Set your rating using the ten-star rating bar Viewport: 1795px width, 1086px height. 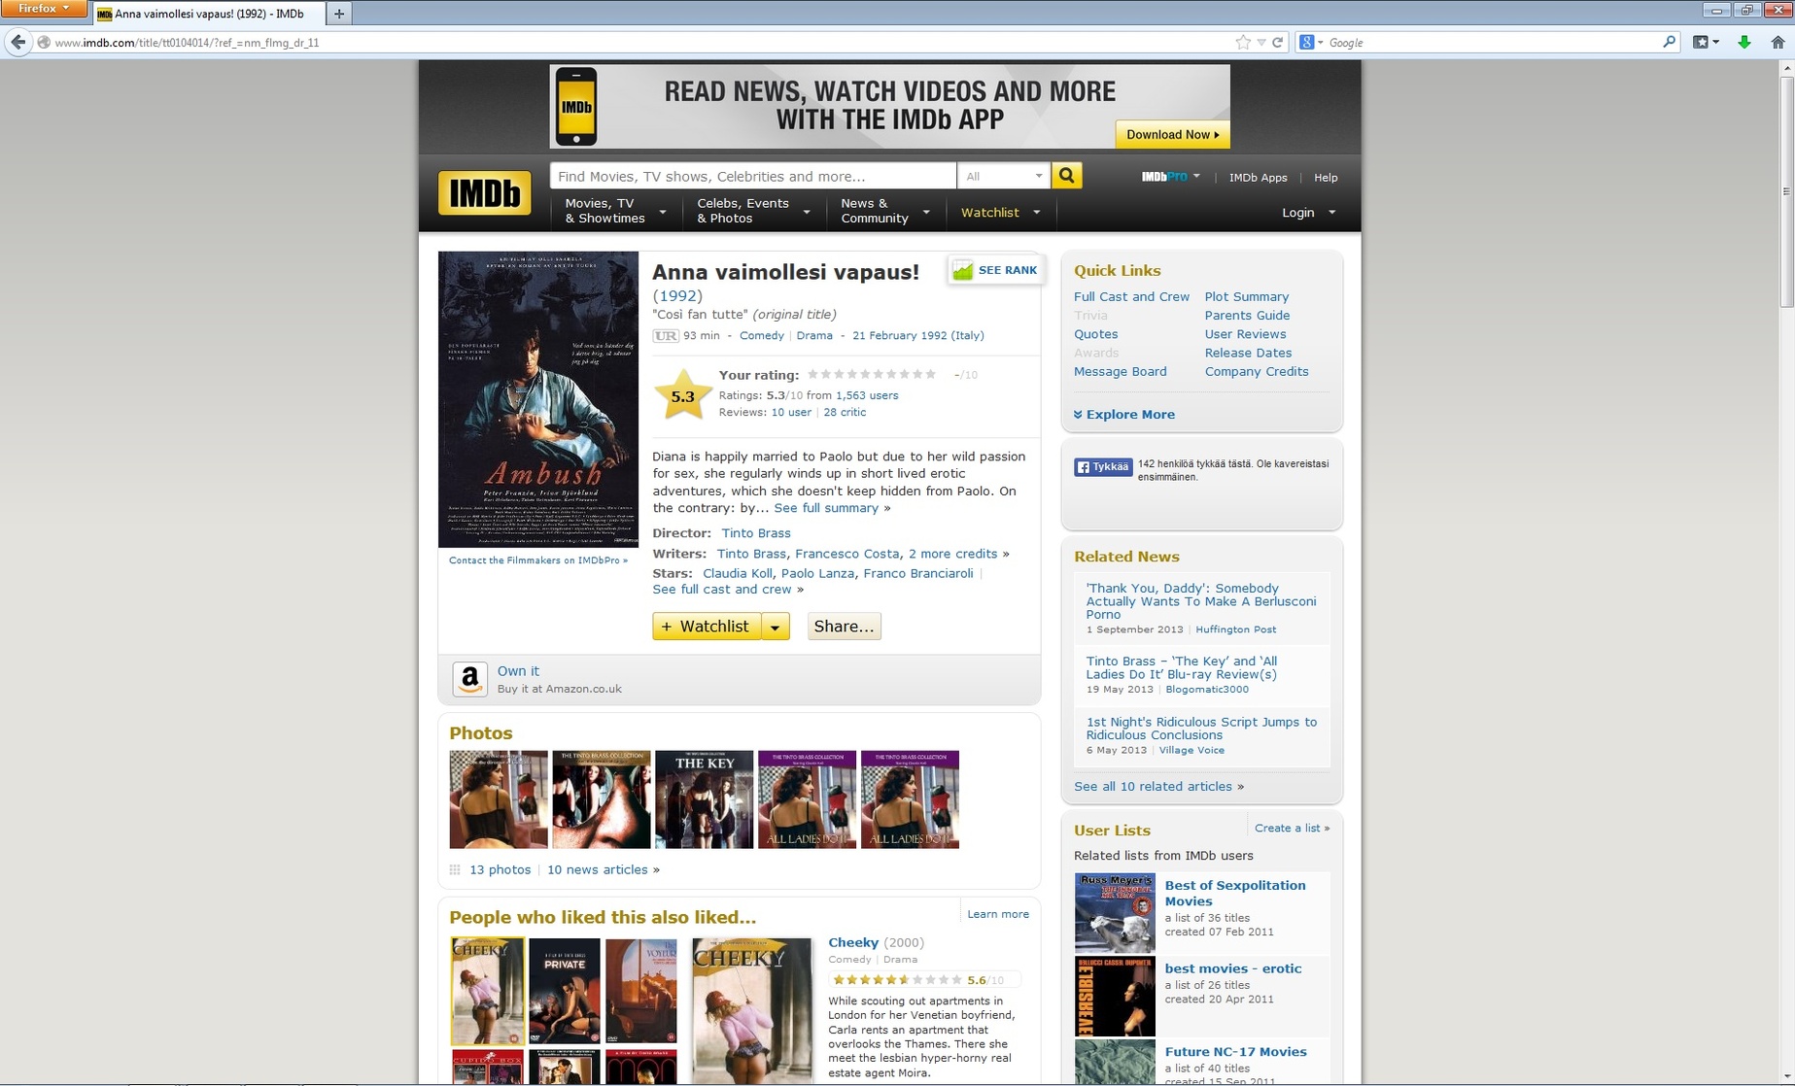click(x=872, y=374)
